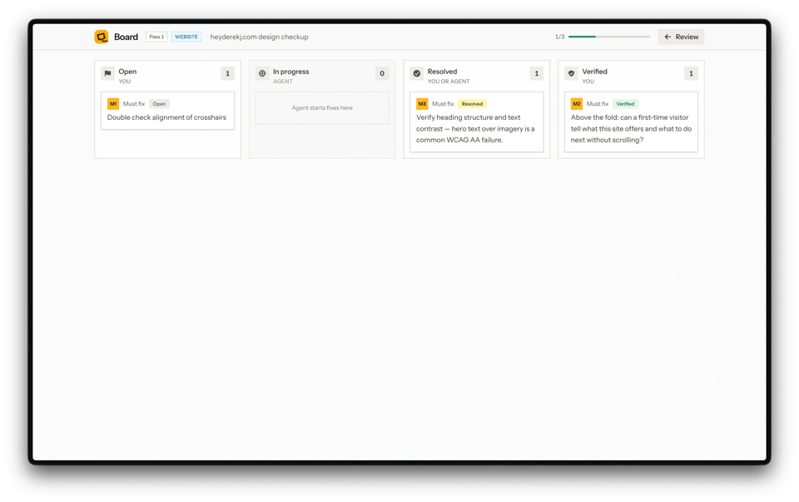
Task: Click the Pass 1 tag
Action: pyautogui.click(x=156, y=37)
